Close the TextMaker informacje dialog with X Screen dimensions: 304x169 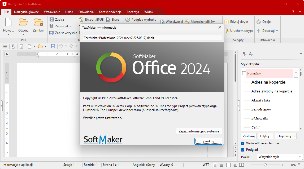220,27
